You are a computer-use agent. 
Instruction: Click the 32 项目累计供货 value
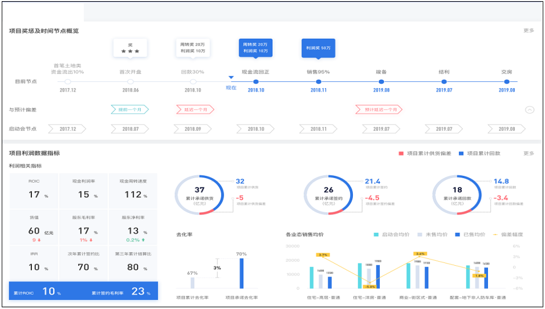(x=240, y=182)
